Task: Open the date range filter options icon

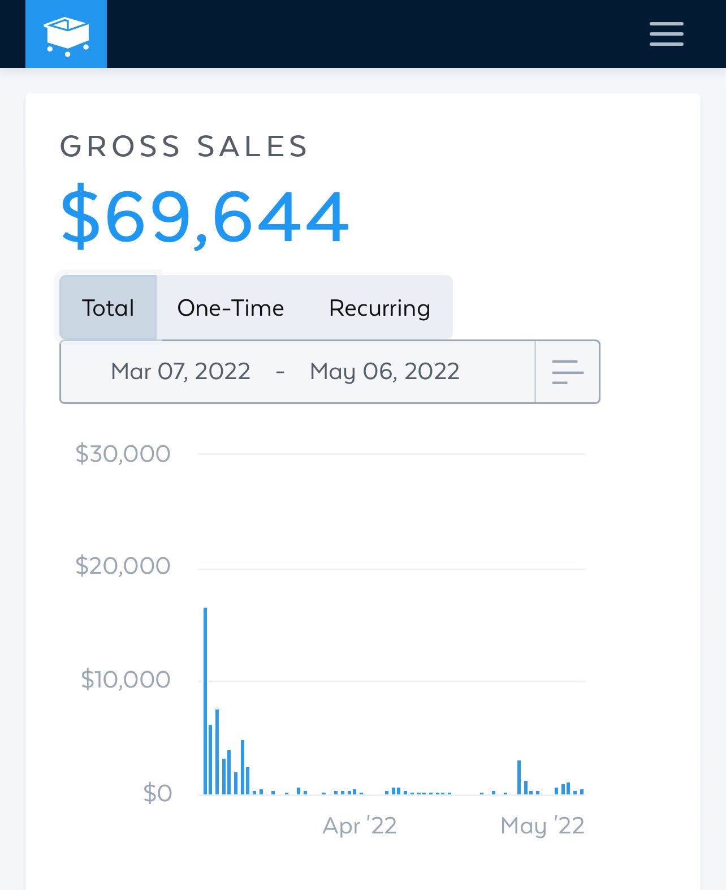Action: coord(567,372)
